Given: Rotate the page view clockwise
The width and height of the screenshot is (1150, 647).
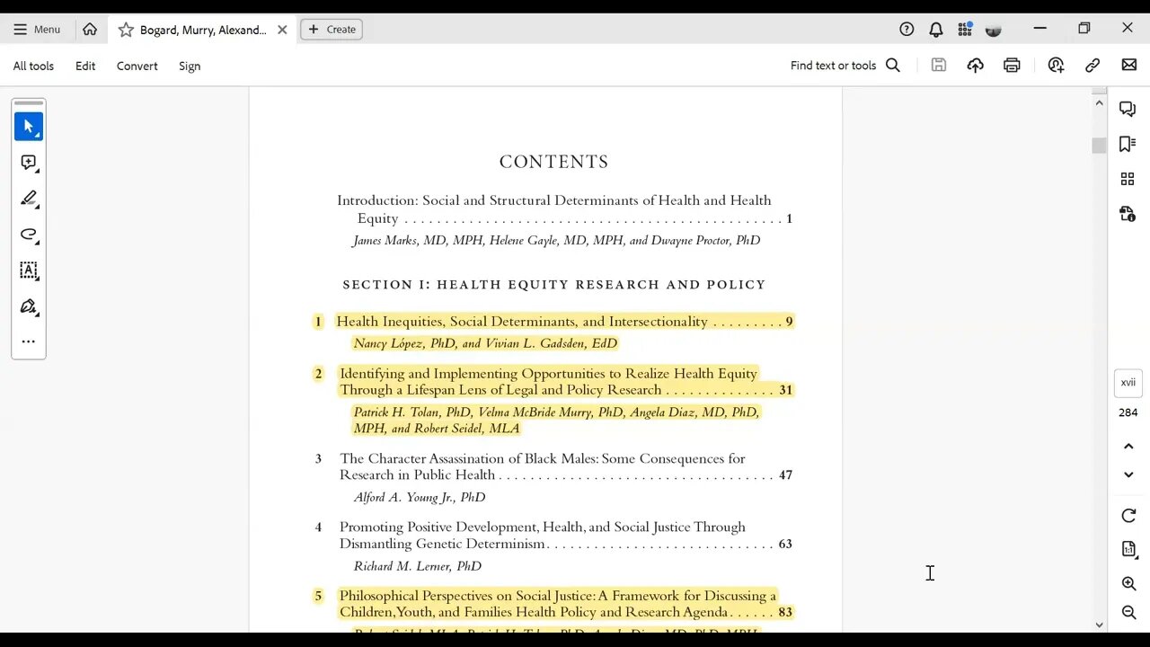Looking at the screenshot, I should [x=1129, y=516].
